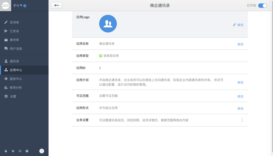Click the paper plane icon for 已发送
Image resolution: width=273 pixels, height=156 pixels.
tap(6, 31)
